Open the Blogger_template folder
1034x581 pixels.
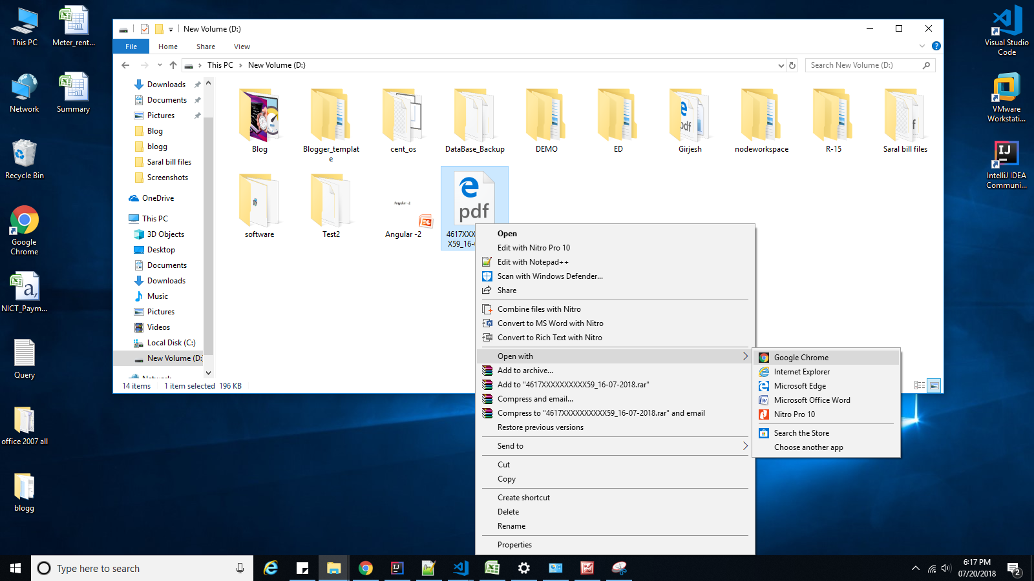pos(331,125)
